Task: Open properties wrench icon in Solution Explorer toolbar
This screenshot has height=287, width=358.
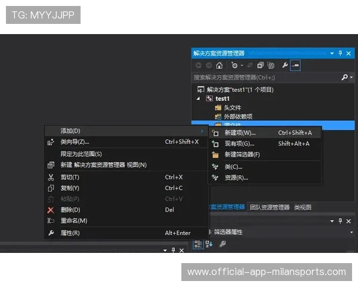Action: 285,65
